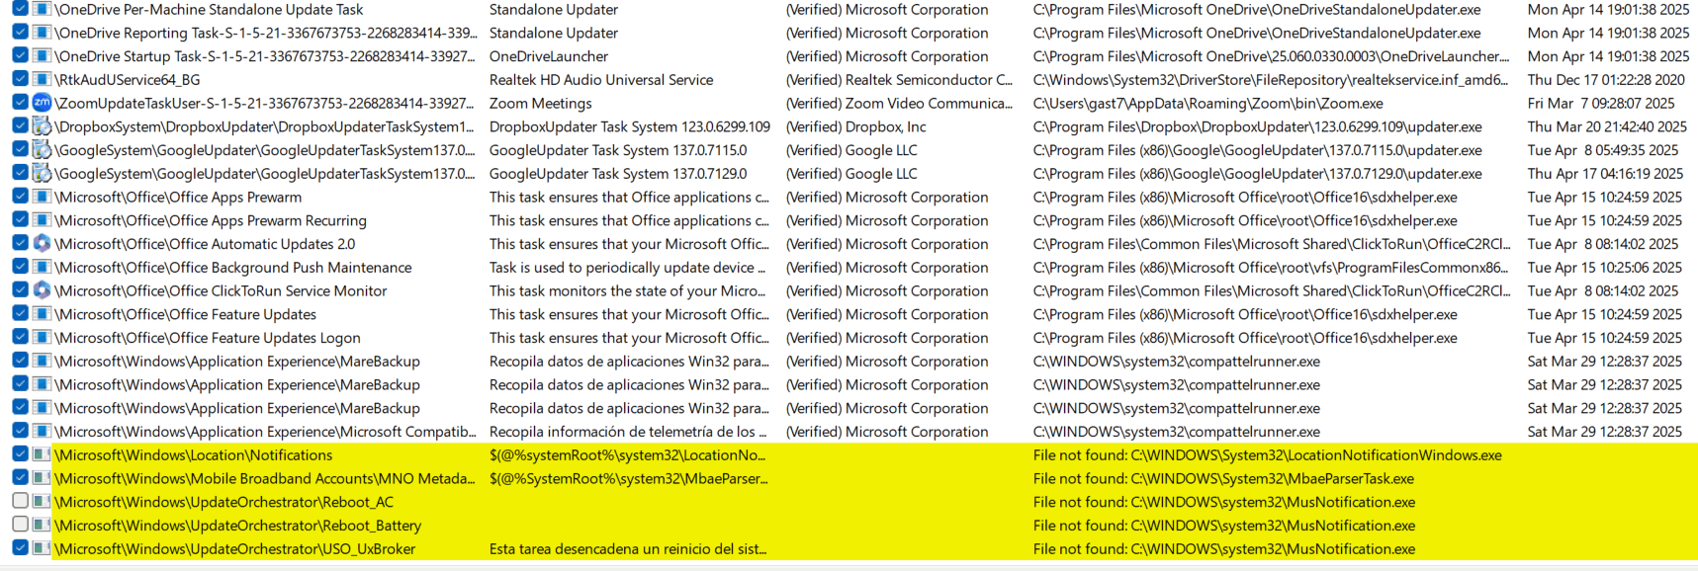
Task: Click '(Verified) Realtek Semiconductor' publisher cell
Action: tap(899, 80)
